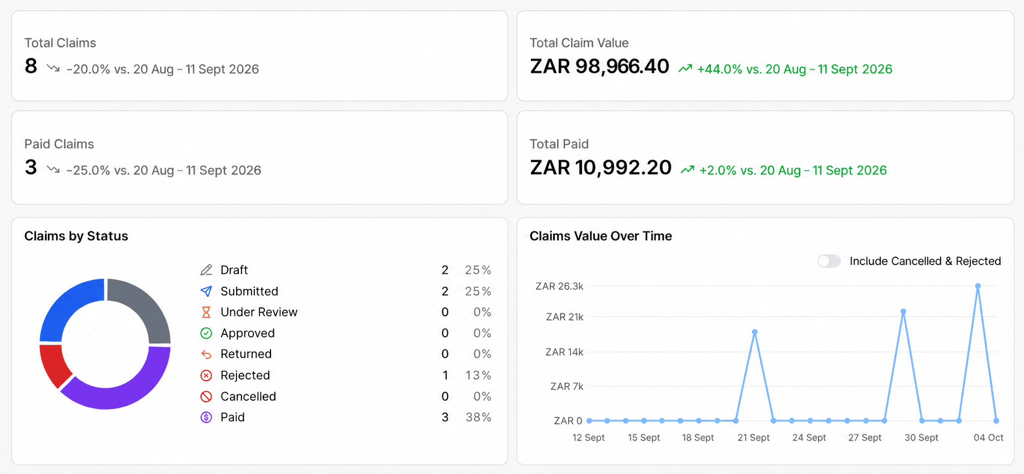The image size is (1024, 474).
Task: Click the downward trend icon in Paid Claims
Action: (x=53, y=169)
